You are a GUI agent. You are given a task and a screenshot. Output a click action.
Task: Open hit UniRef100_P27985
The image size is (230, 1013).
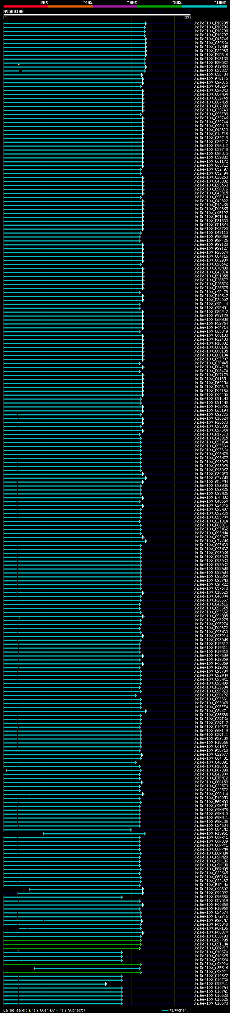pos(211,51)
